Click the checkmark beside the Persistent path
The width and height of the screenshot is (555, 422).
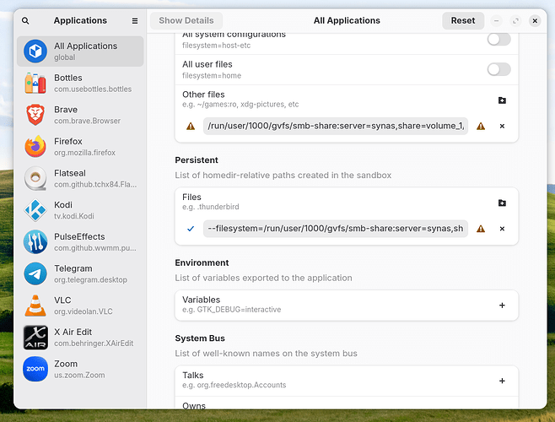191,229
